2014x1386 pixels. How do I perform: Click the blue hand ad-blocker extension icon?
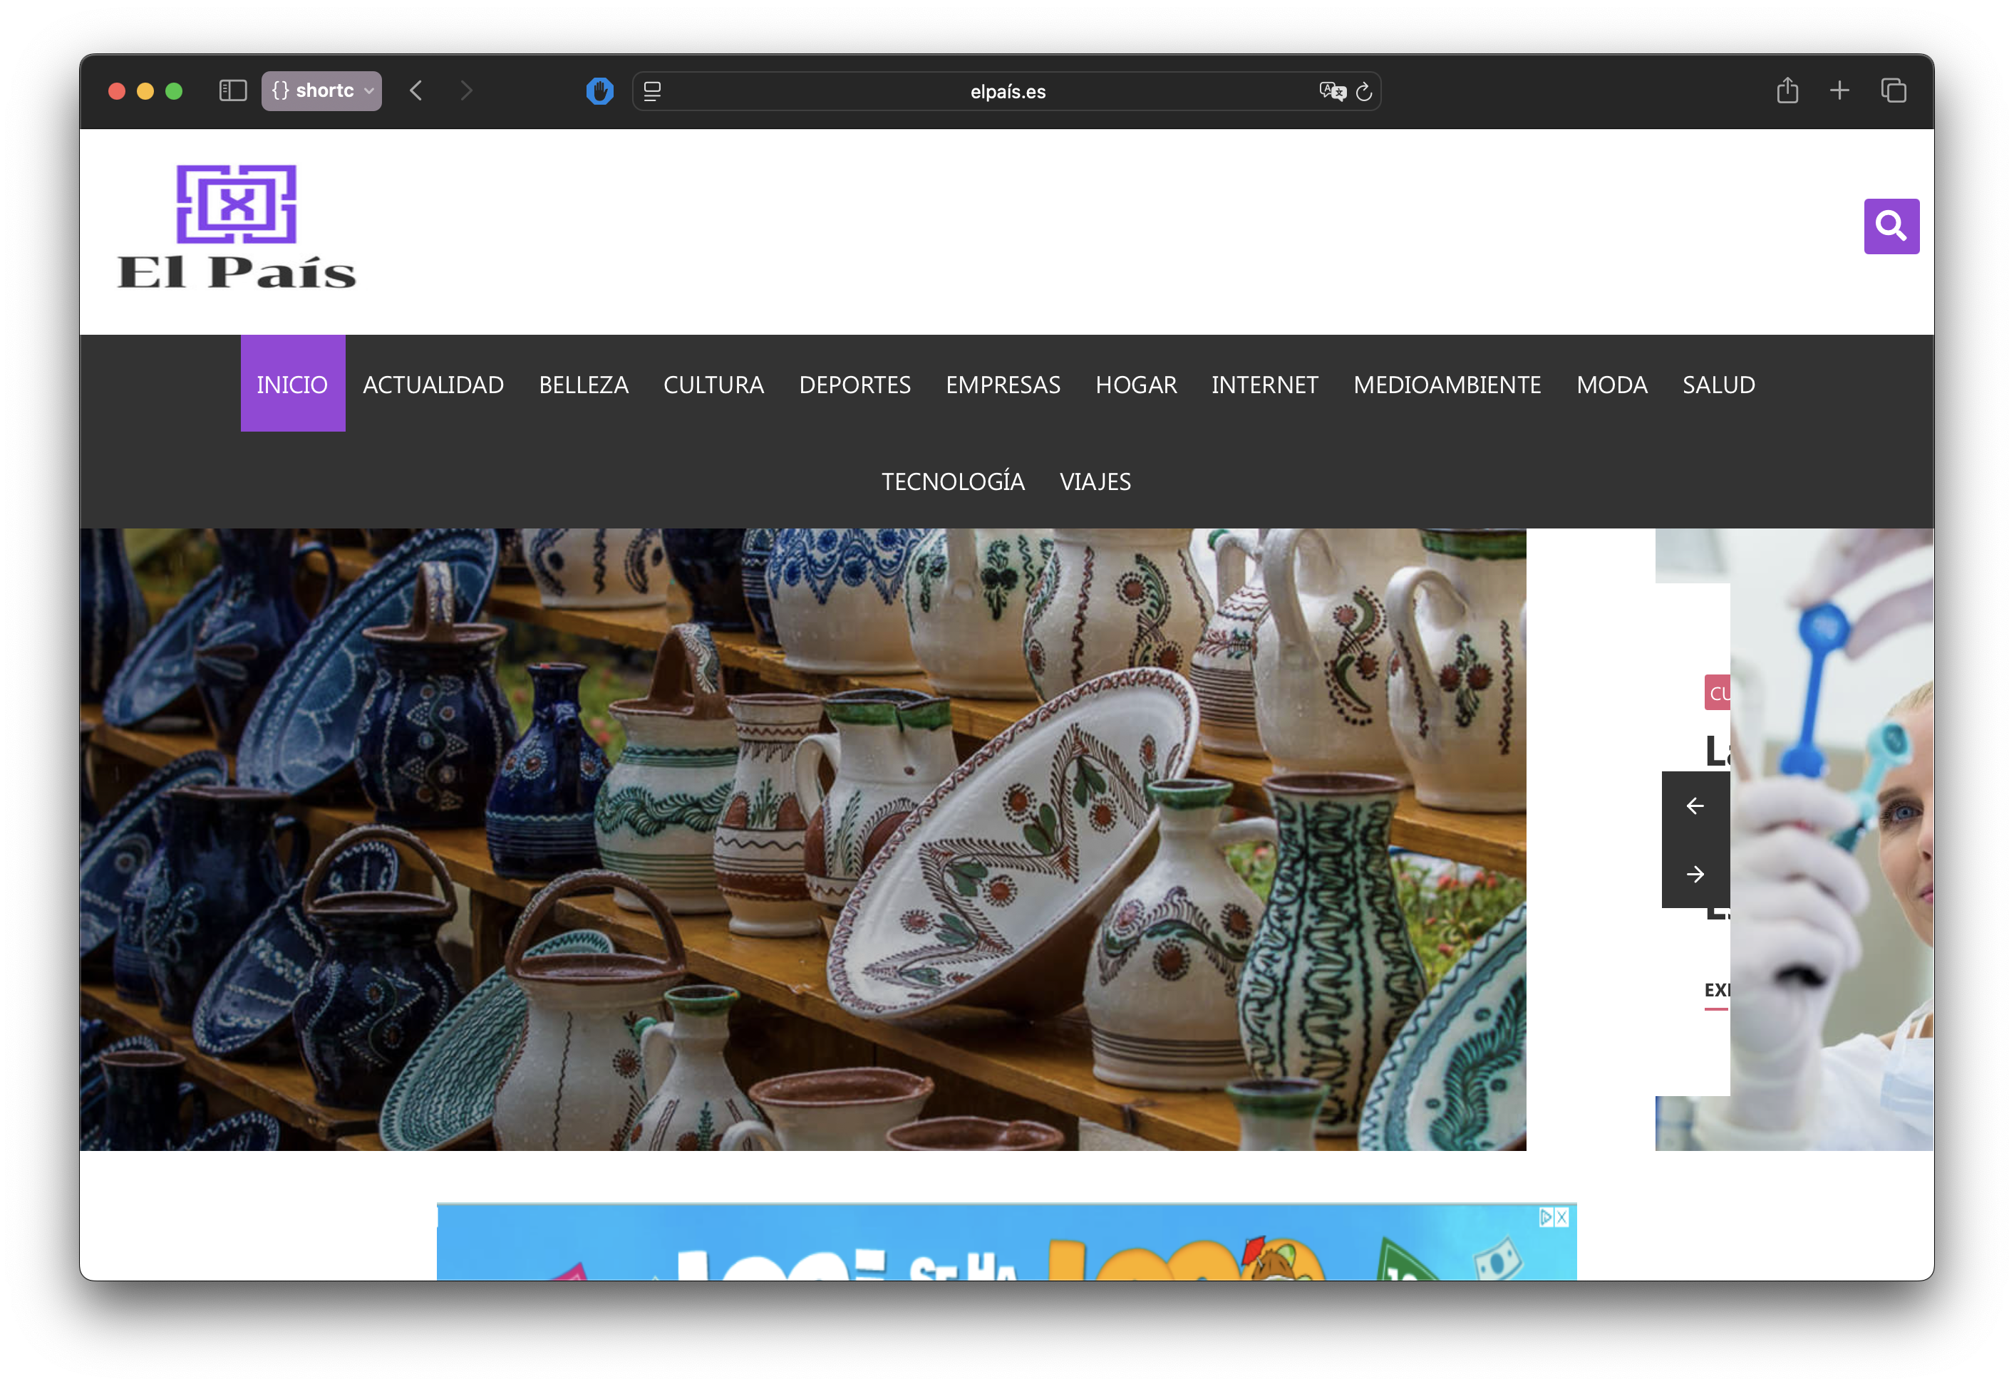coord(599,91)
